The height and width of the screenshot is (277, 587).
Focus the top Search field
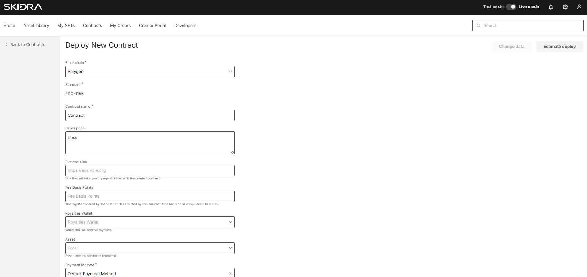528,26
